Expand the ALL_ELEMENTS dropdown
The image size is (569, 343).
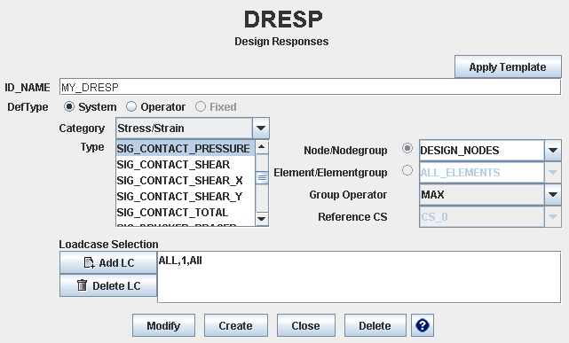(x=553, y=173)
